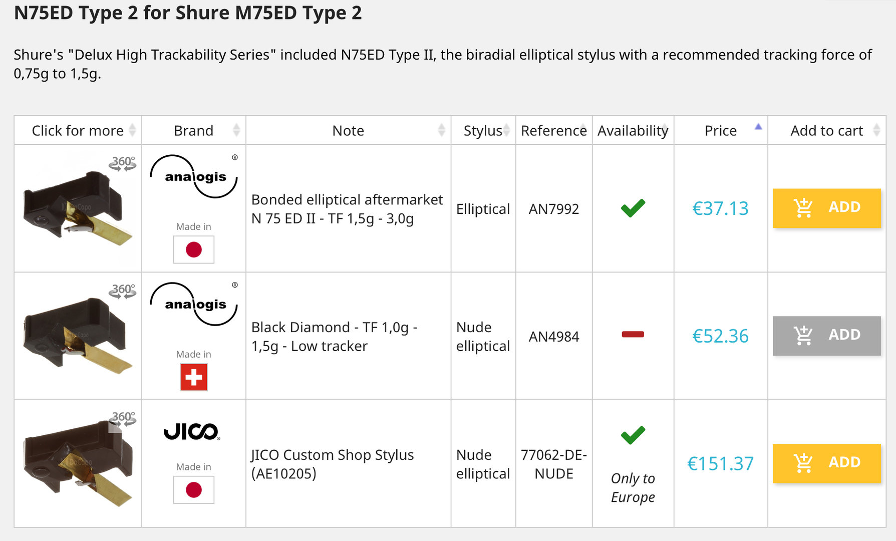
Task: Sort the table by the Brand column
Action: click(194, 131)
